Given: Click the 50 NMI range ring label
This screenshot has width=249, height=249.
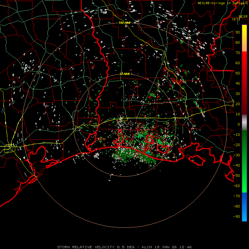Looking at the screenshot, I should point(124,74).
